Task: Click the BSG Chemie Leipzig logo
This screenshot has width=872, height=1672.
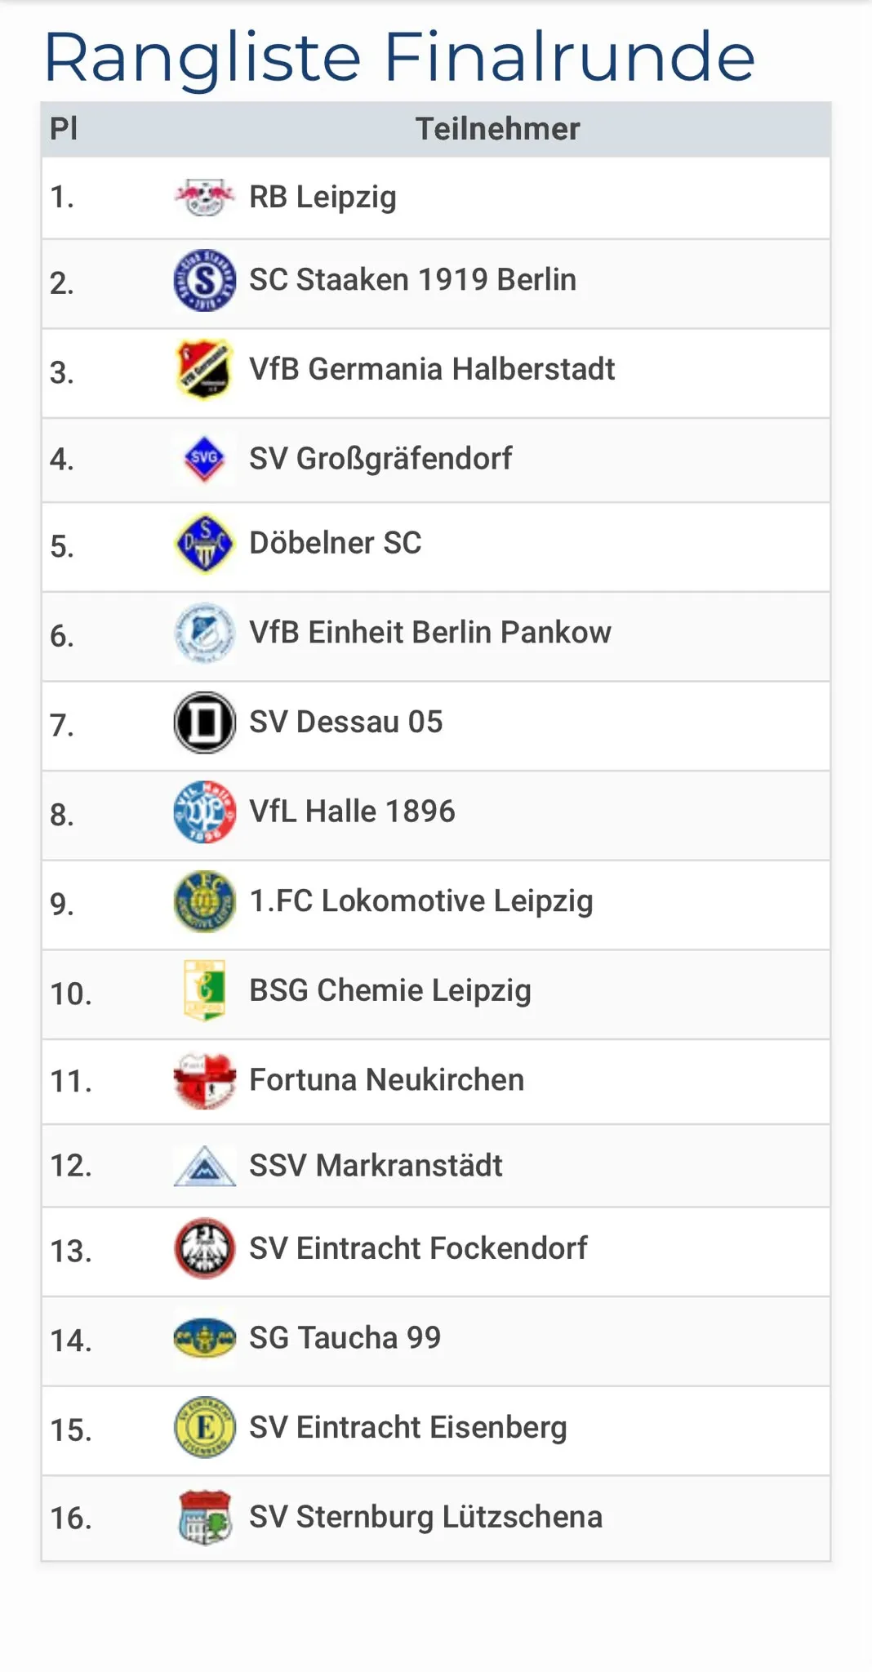Action: tap(205, 990)
